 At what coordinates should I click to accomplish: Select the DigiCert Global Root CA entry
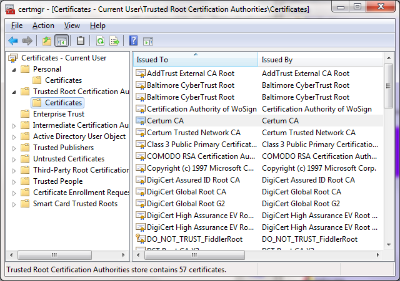click(x=186, y=192)
